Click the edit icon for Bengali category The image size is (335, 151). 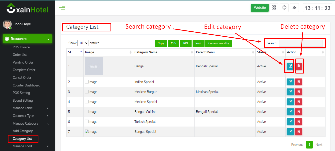(290, 66)
